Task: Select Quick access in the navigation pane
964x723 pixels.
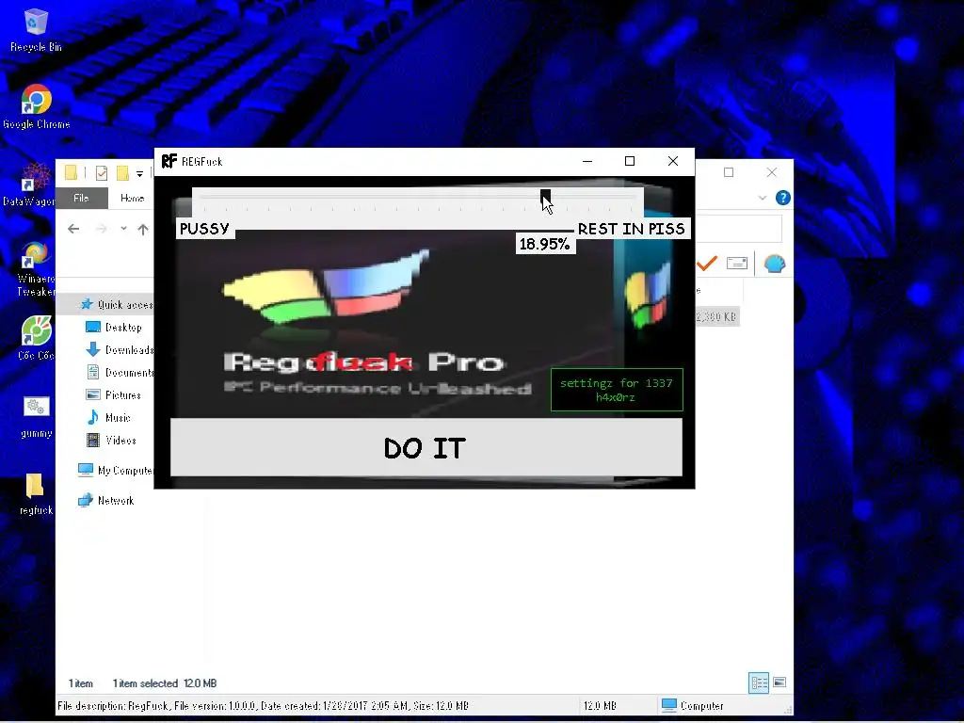Action: coord(116,304)
